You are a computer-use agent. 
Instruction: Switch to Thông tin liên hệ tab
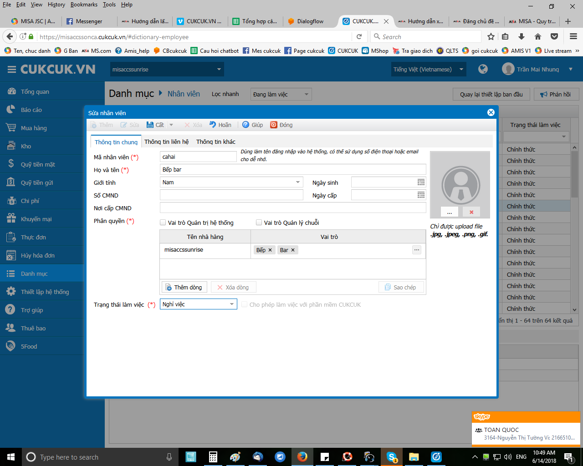pyautogui.click(x=166, y=142)
